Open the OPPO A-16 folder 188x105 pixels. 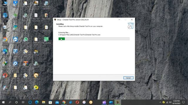click(26, 29)
